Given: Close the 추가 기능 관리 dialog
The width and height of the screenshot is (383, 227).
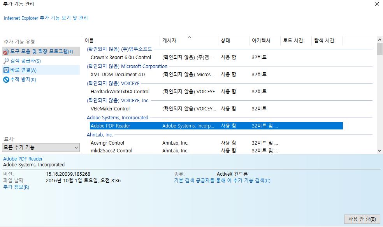Looking at the screenshot, I should [377, 4].
